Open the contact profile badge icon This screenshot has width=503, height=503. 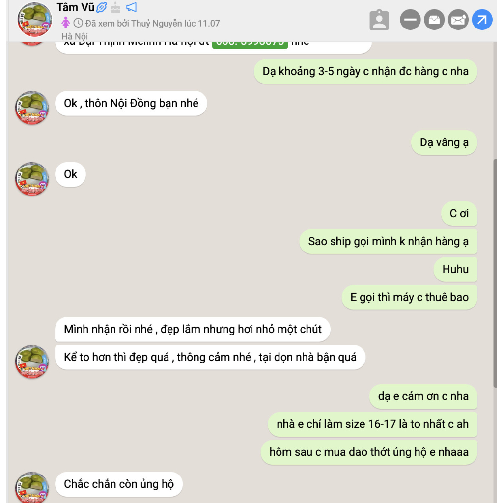[379, 20]
